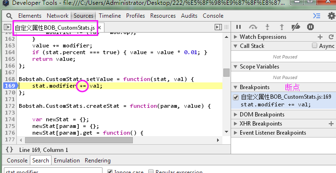Click the search query input field
The width and height of the screenshot is (336, 173).
(53, 171)
